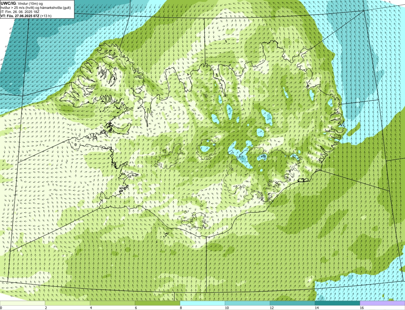405x310 pixels.
Task: Select the 10–12 m/s turquoise legend swatch
Action: [247, 303]
